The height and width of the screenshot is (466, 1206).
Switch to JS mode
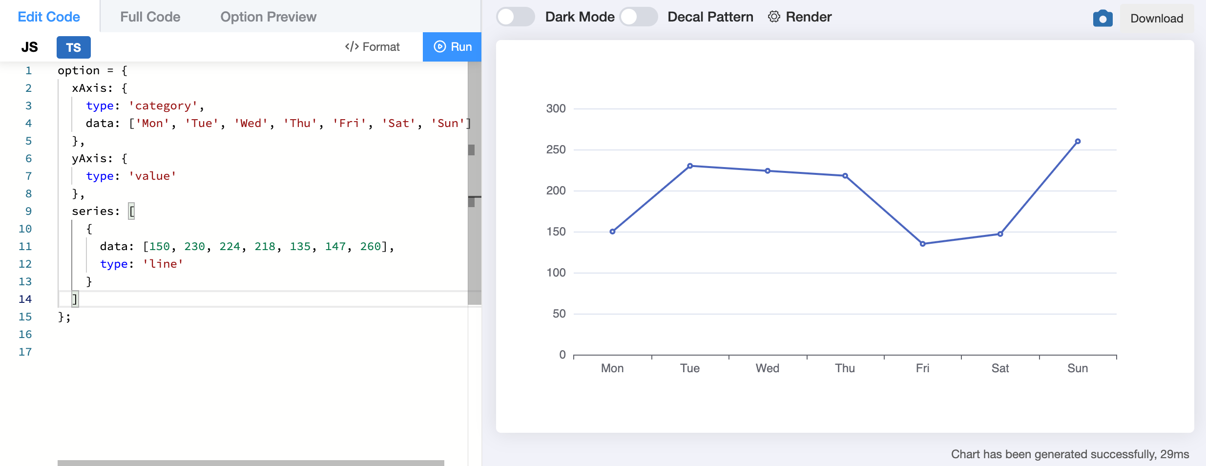pos(30,47)
